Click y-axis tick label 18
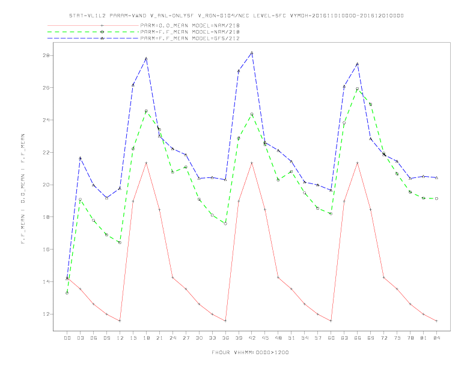The width and height of the screenshot is (476, 368). pyautogui.click(x=46, y=217)
